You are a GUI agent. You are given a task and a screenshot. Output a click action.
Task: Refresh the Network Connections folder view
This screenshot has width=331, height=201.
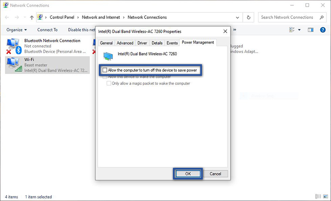248,17
